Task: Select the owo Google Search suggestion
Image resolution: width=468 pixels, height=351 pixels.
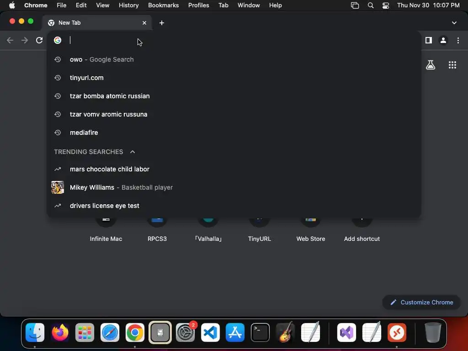Action: [234, 59]
